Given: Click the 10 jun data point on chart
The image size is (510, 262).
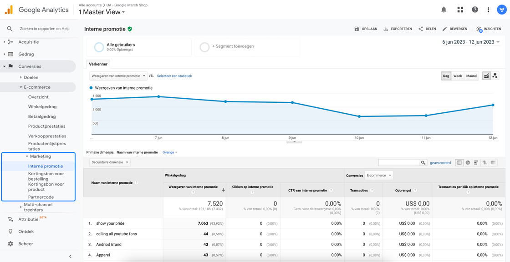Looking at the screenshot, I should coord(359,116).
